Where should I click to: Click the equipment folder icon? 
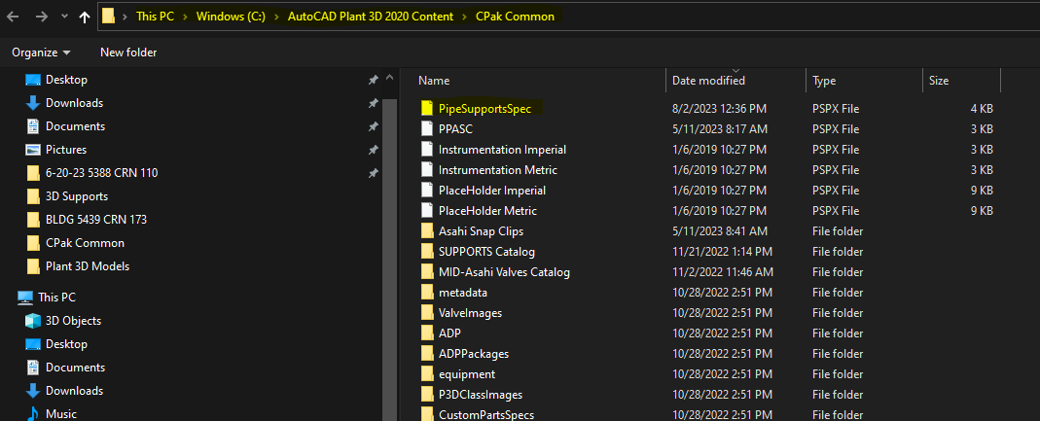[x=426, y=374]
